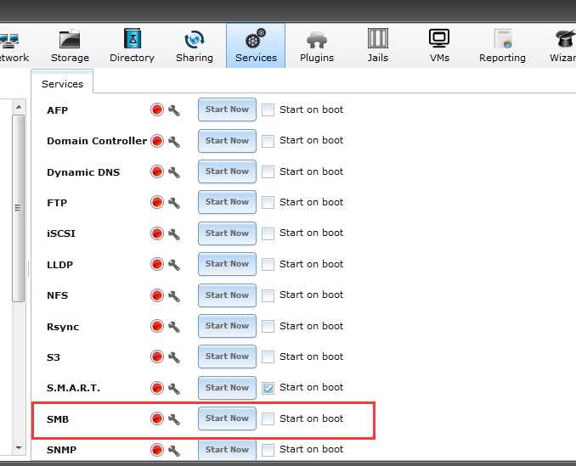Start the AFP service now
The width and height of the screenshot is (576, 466).
(x=227, y=109)
